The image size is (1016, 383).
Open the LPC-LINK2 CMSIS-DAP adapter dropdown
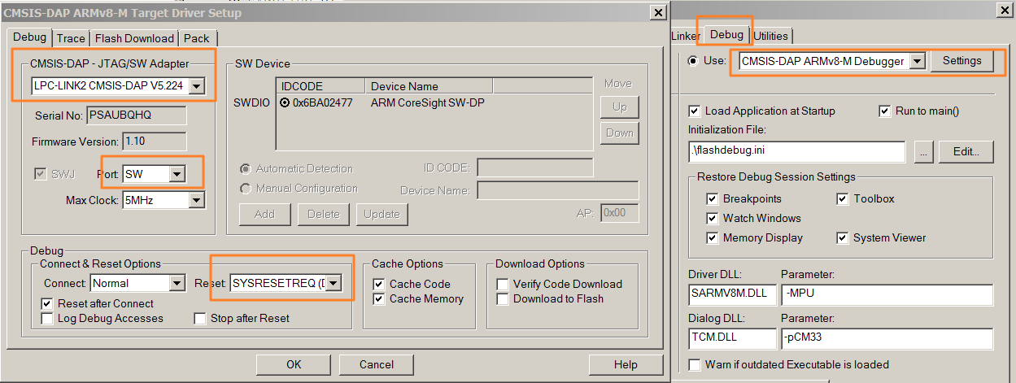tap(197, 86)
